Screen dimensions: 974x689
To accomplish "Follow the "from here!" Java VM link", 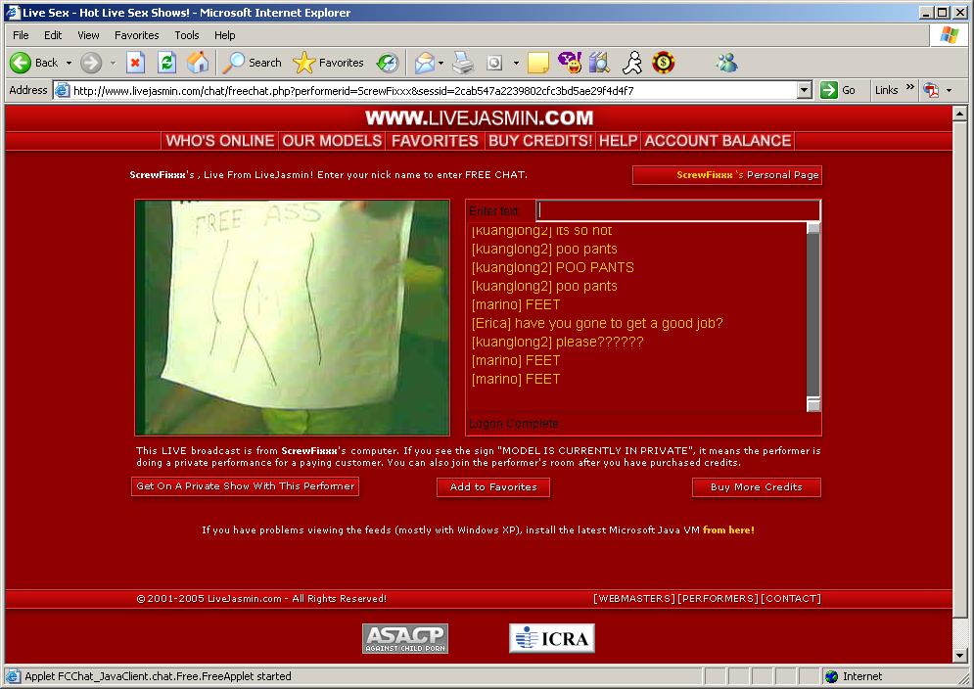I will [728, 529].
